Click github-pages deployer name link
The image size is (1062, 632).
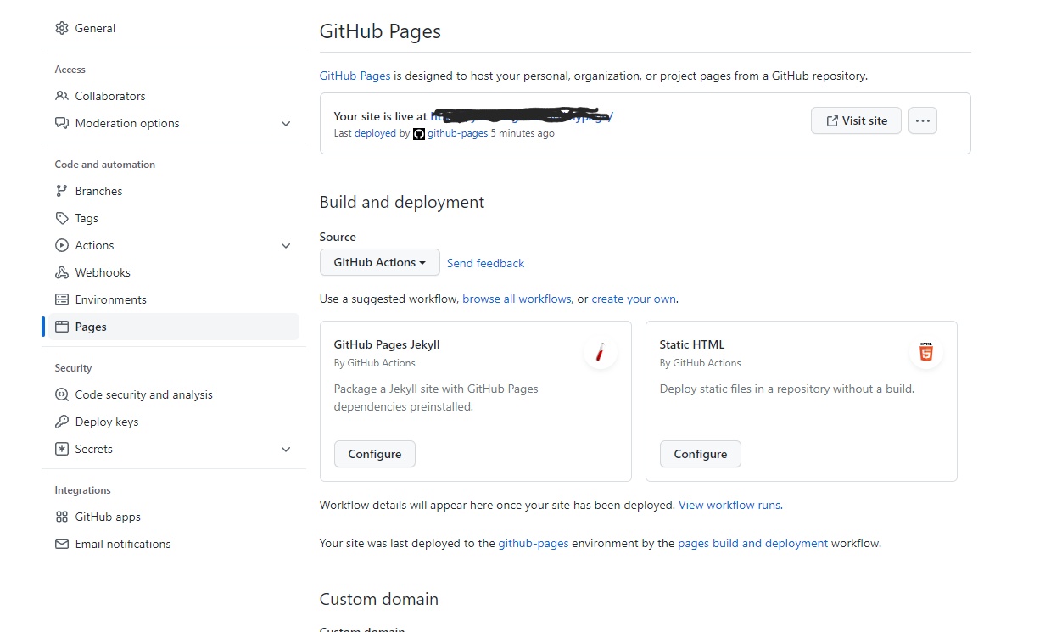(x=457, y=133)
